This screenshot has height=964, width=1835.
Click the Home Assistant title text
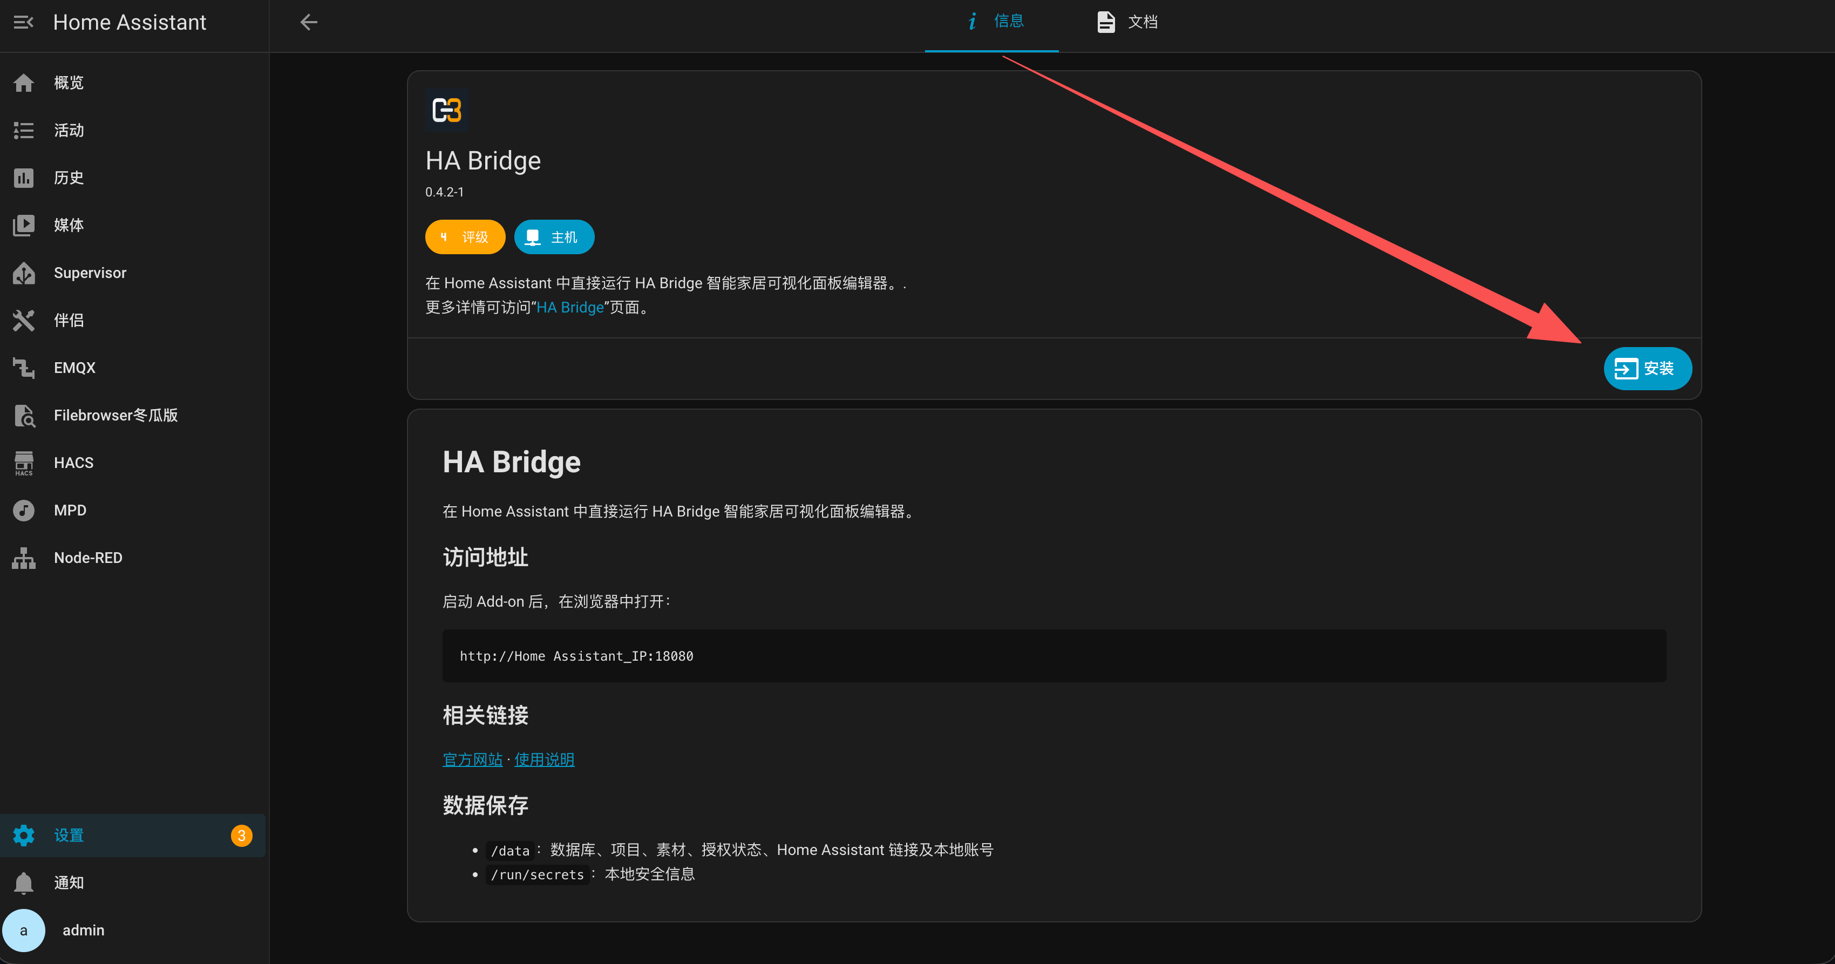(130, 22)
